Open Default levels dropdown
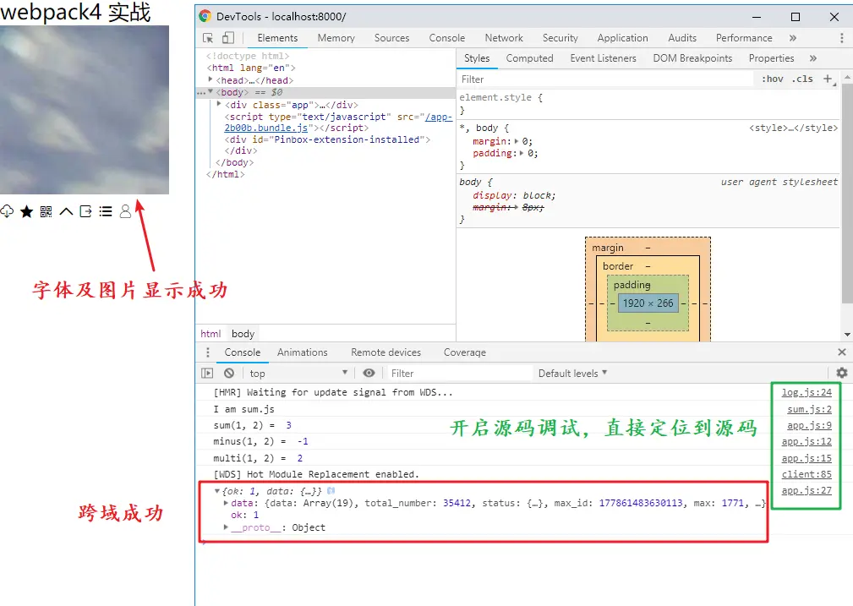This screenshot has width=853, height=606. coord(572,374)
